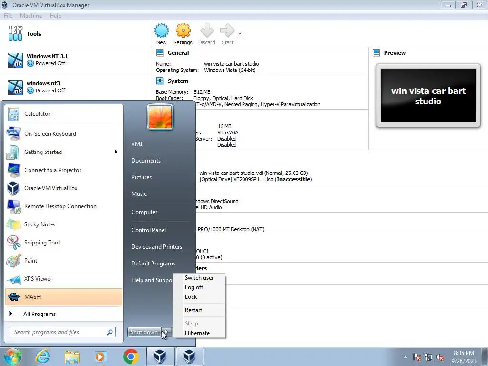This screenshot has height=366, width=488.
Task: Click the user account flower picture
Action: click(160, 117)
